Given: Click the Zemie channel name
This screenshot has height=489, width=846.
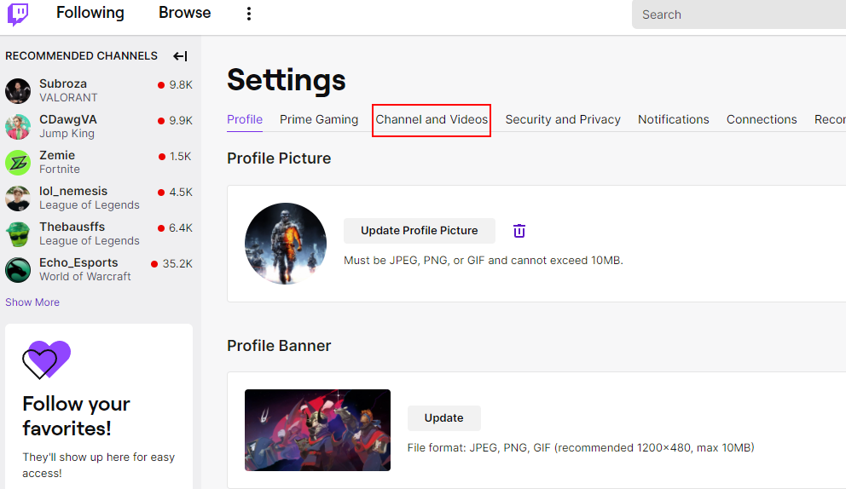Looking at the screenshot, I should point(56,155).
